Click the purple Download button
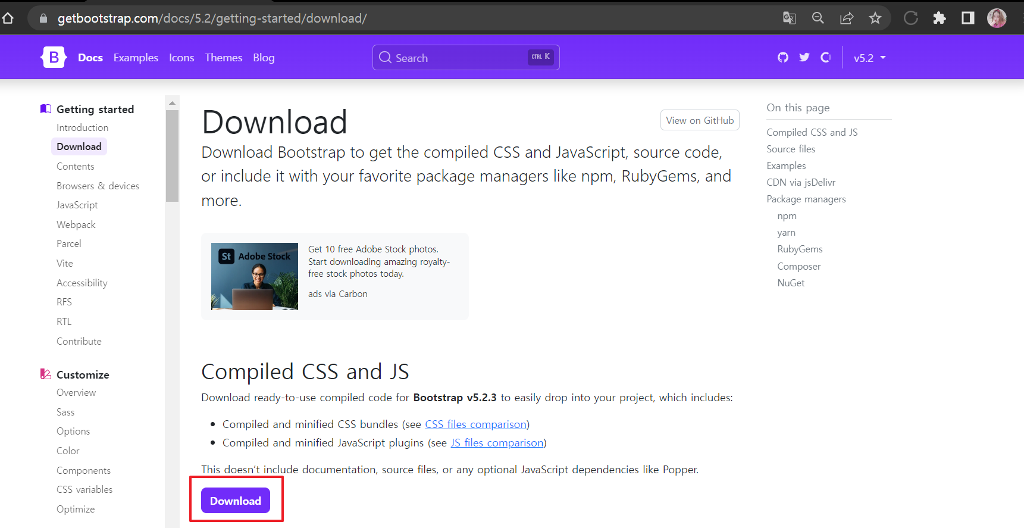The image size is (1024, 528). [x=236, y=501]
